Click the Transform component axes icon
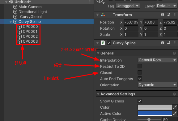178x121 pixels. (103, 15)
